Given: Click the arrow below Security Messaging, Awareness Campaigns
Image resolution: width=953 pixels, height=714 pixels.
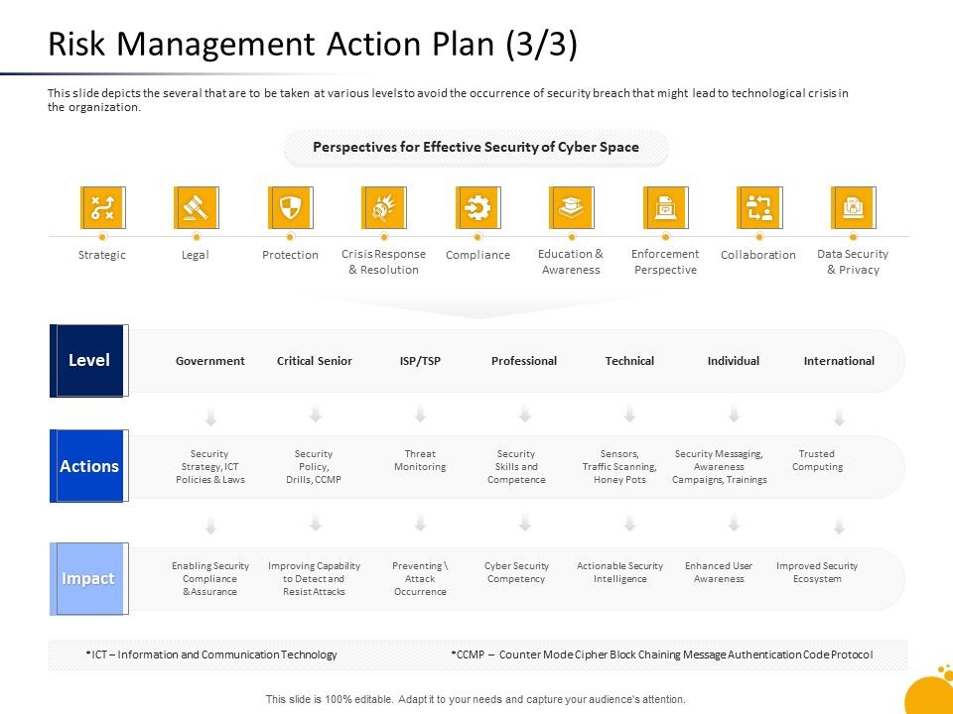Looking at the screenshot, I should (x=735, y=524).
